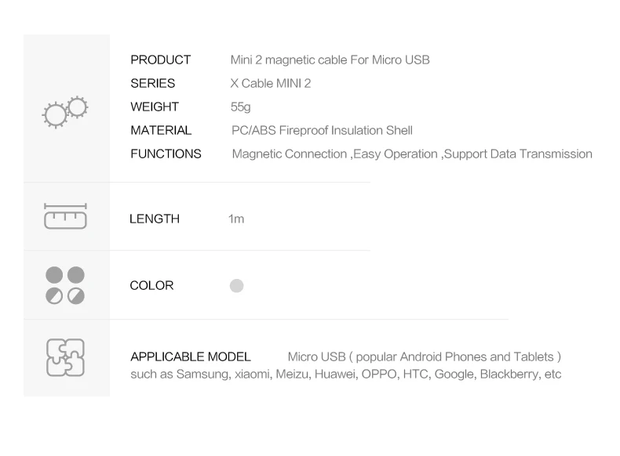Click the gears icon beside product specs
620x456 pixels.
point(65,110)
